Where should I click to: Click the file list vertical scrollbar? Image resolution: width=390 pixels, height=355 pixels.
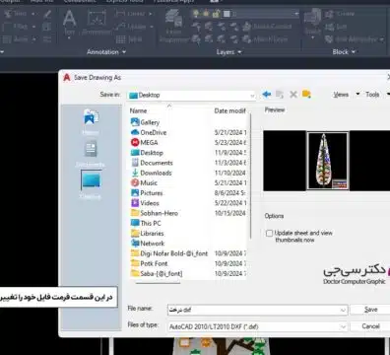250,176
